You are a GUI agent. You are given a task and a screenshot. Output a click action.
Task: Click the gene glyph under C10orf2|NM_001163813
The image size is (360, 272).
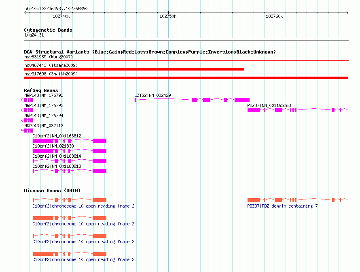(70, 171)
